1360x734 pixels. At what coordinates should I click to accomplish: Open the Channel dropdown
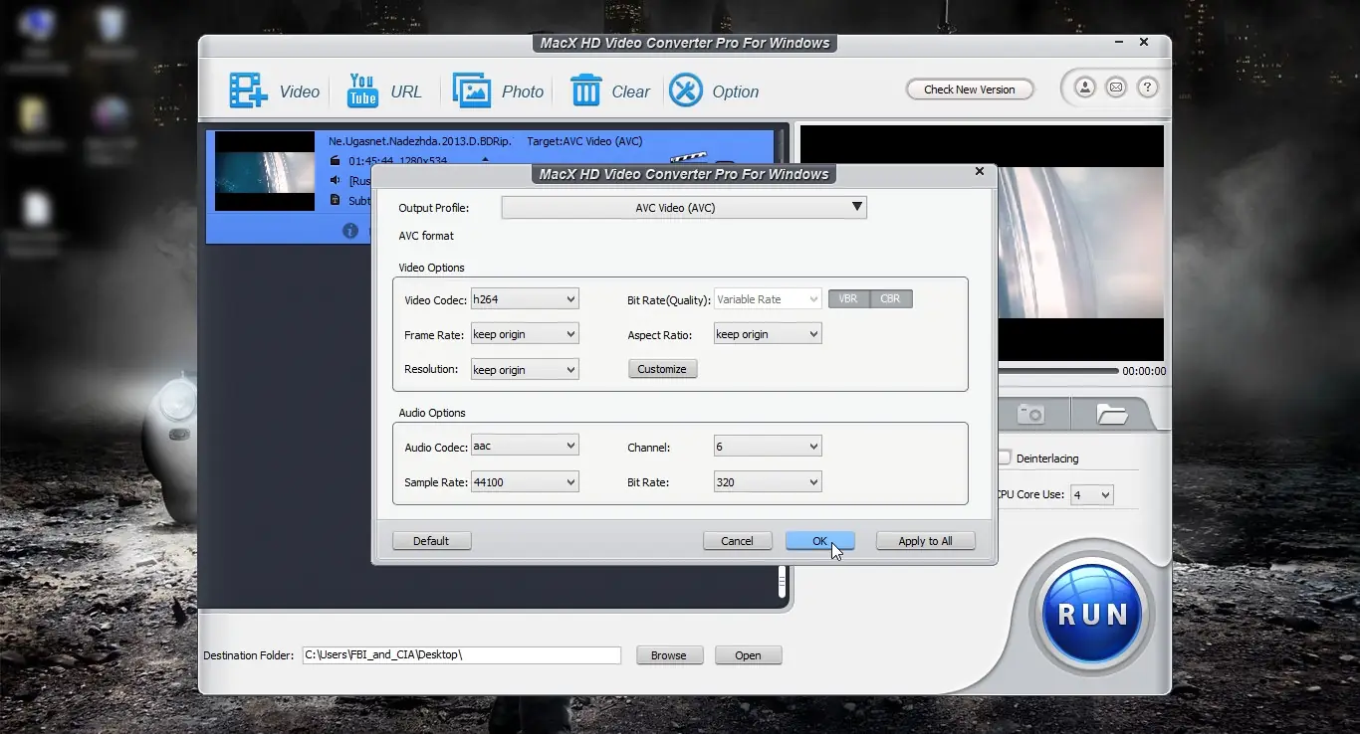tap(768, 447)
